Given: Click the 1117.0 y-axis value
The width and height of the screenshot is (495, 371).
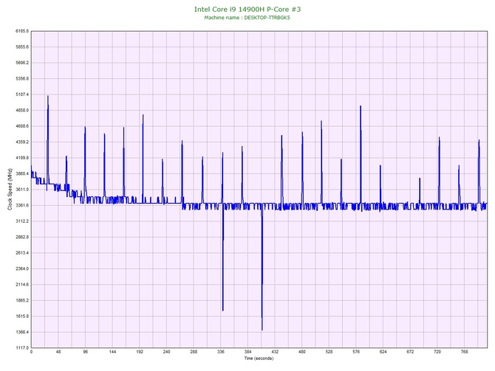Looking at the screenshot, I should tap(22, 348).
